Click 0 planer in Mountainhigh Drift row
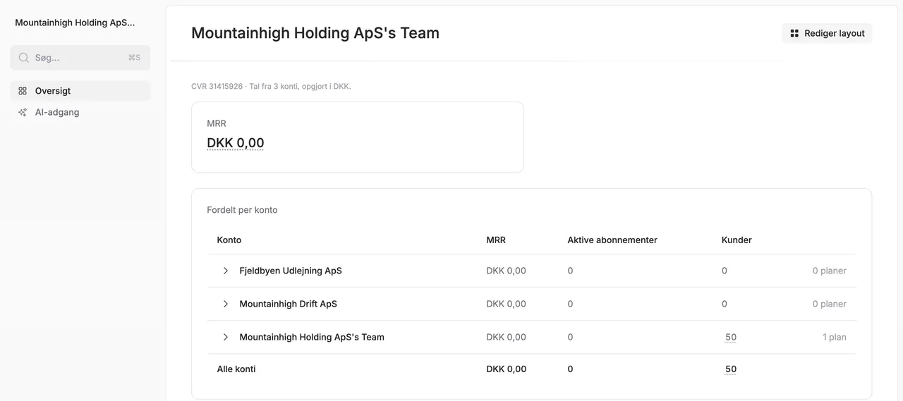903x401 pixels. click(x=830, y=304)
